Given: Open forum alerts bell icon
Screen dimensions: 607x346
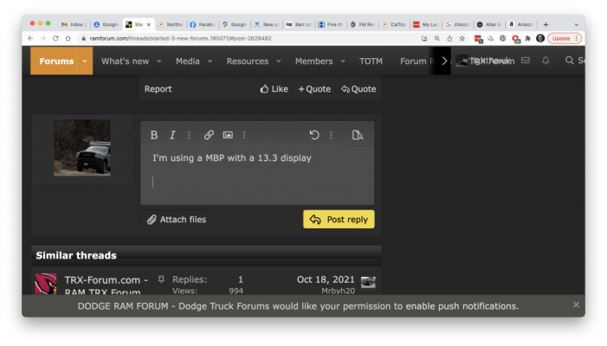Looking at the screenshot, I should click(546, 61).
